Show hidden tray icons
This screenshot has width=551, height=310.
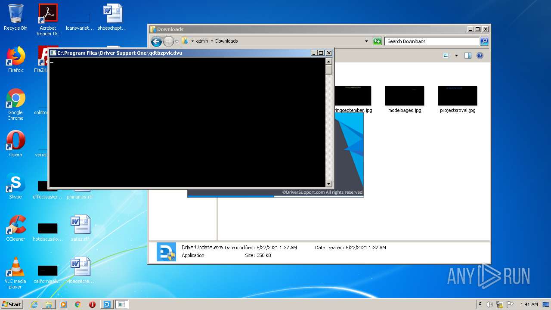click(x=480, y=304)
